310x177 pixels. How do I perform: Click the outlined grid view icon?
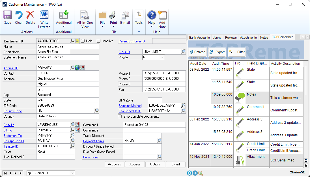point(306,165)
